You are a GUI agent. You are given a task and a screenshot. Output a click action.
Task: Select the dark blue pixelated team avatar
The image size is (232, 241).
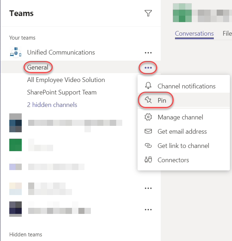16,123
